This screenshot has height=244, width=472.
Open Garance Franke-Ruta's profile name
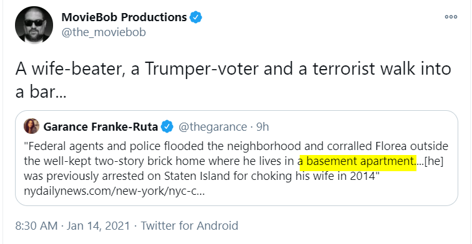(x=101, y=127)
